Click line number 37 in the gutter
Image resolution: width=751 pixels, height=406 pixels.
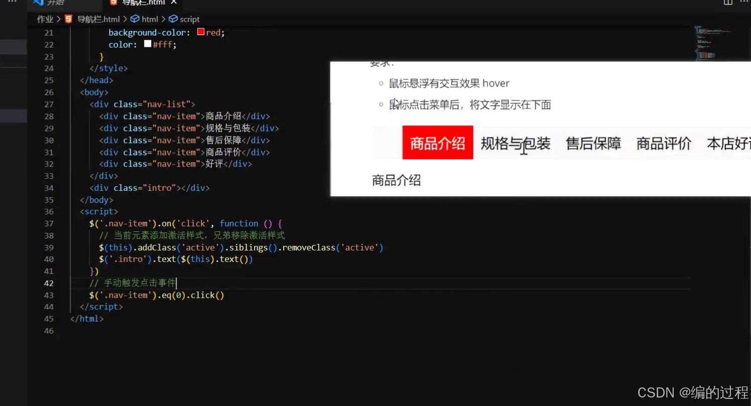(x=49, y=223)
